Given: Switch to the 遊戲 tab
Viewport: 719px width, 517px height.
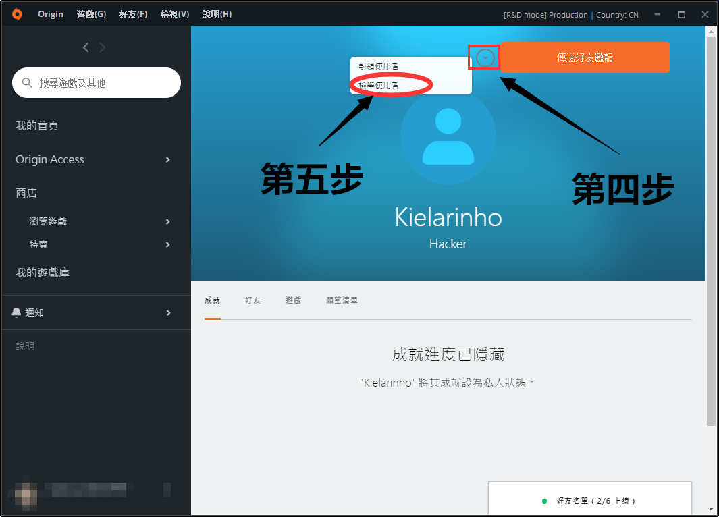Looking at the screenshot, I should (x=294, y=300).
